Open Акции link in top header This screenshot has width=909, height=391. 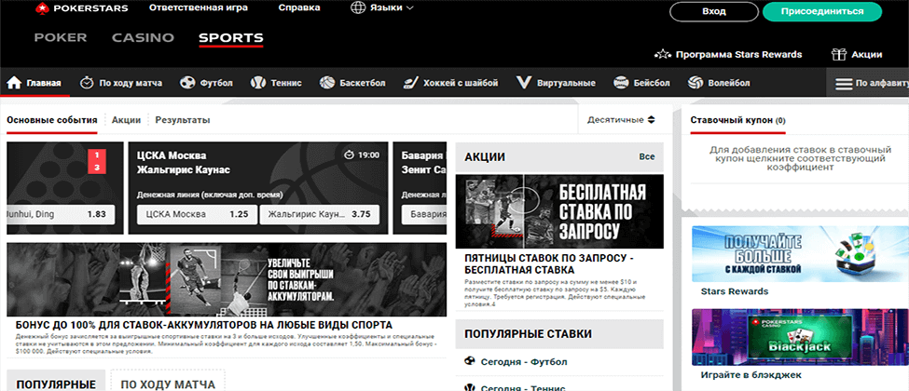[867, 54]
